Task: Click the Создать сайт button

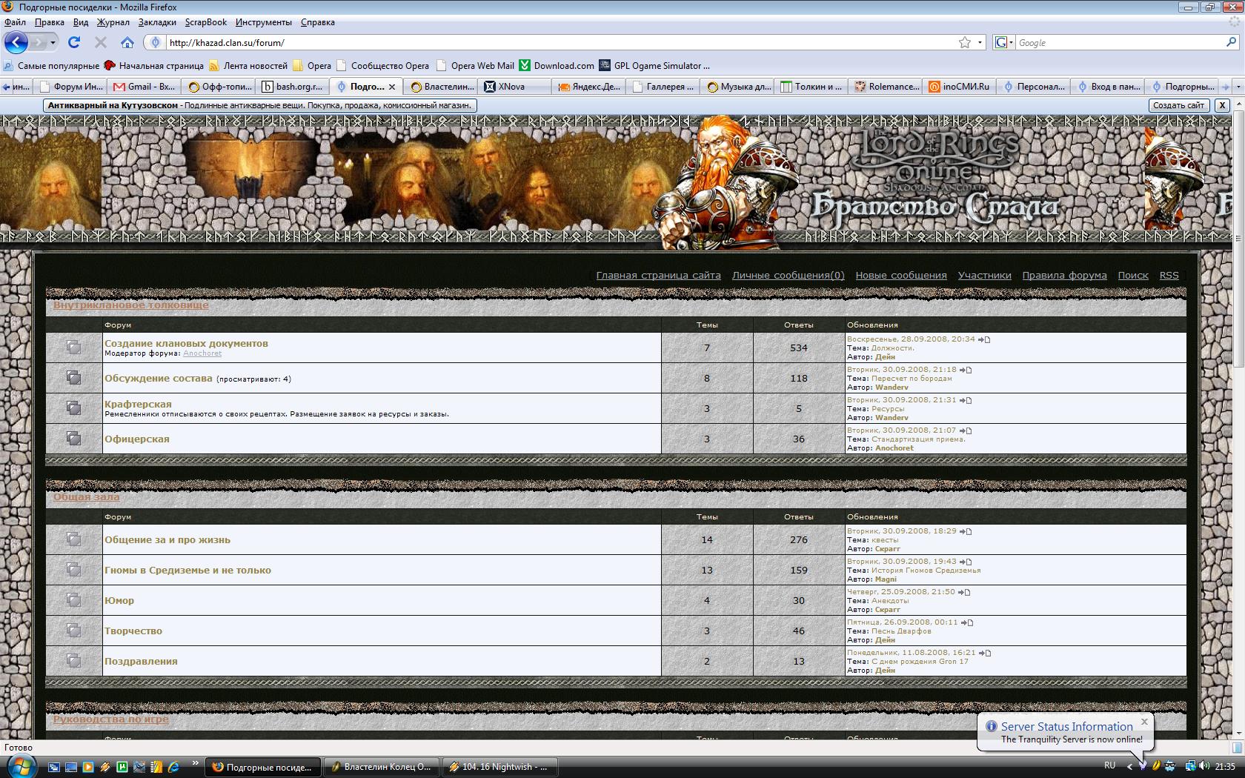Action: point(1179,105)
